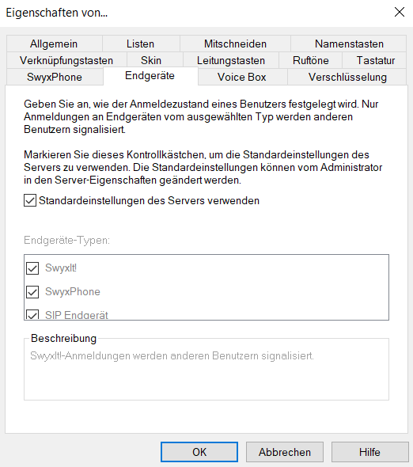413x467 pixels.
Task: Go to the Tastatur tab
Action: coord(376,60)
